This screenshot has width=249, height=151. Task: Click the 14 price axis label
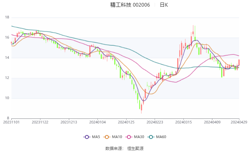(7, 57)
